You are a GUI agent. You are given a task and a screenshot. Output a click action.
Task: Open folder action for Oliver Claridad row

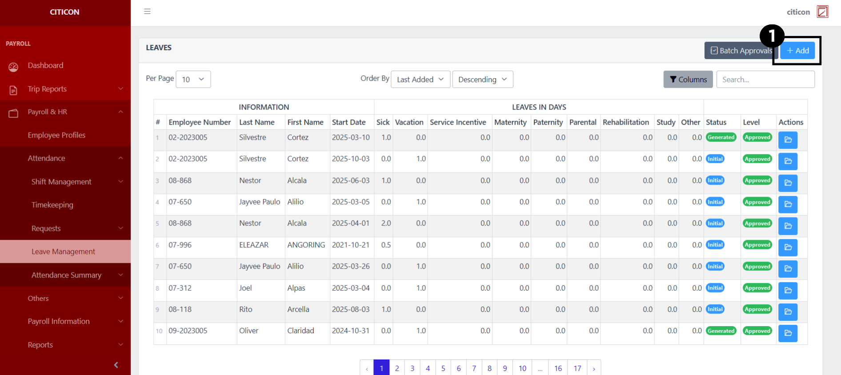click(x=788, y=333)
